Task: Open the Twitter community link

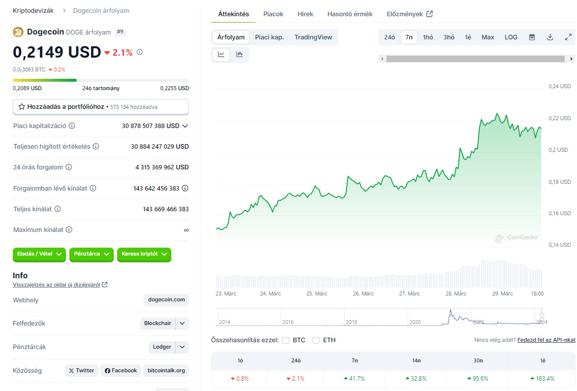Action: 81,370
